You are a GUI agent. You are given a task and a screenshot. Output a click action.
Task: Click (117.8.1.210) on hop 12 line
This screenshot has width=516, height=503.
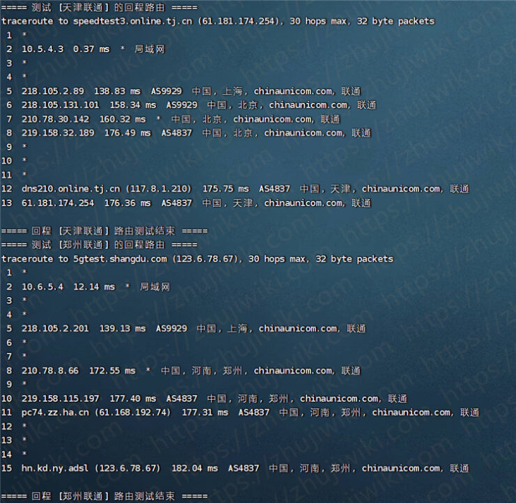click(158, 189)
